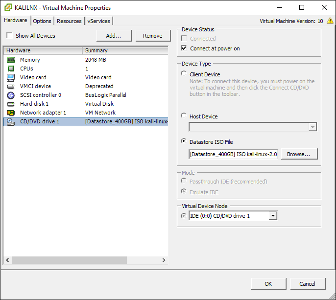The image size is (336, 300).
Task: Select the Memory row
Action: (86, 60)
